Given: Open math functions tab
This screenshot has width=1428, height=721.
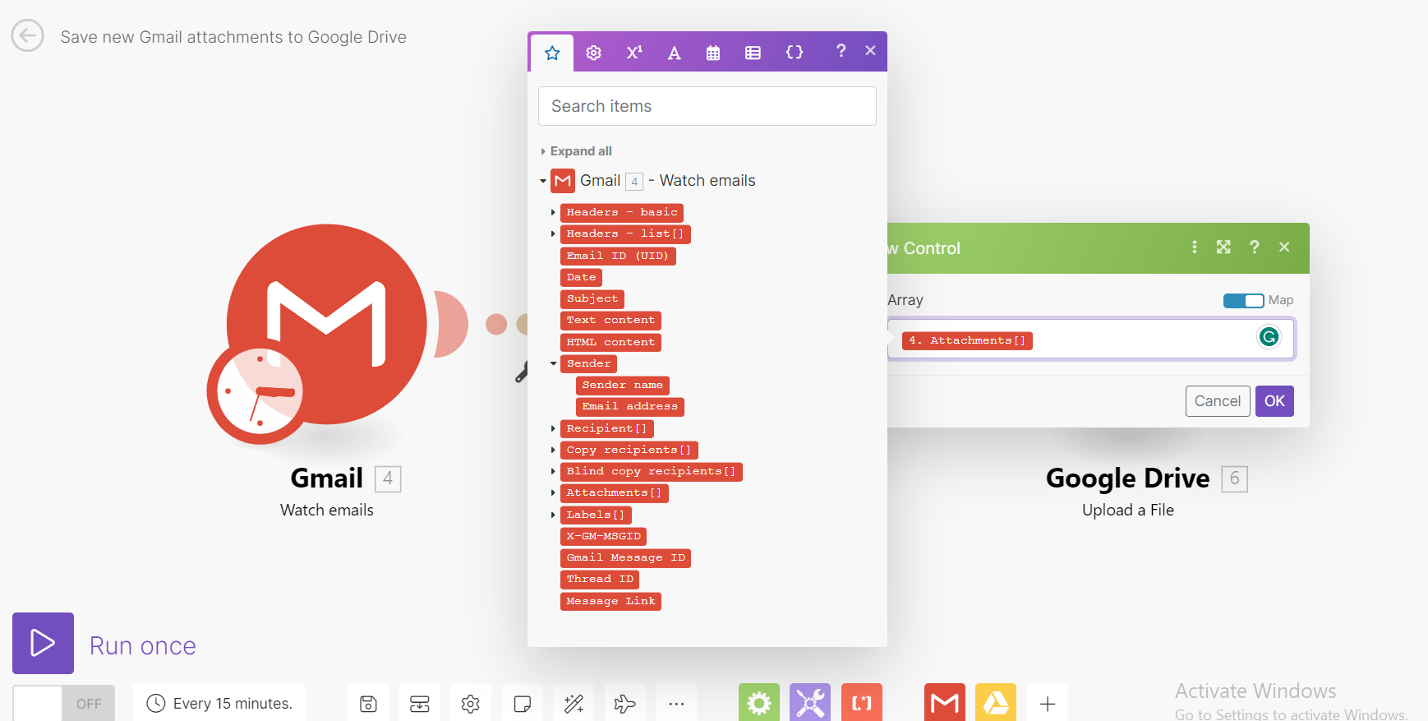Looking at the screenshot, I should (633, 53).
